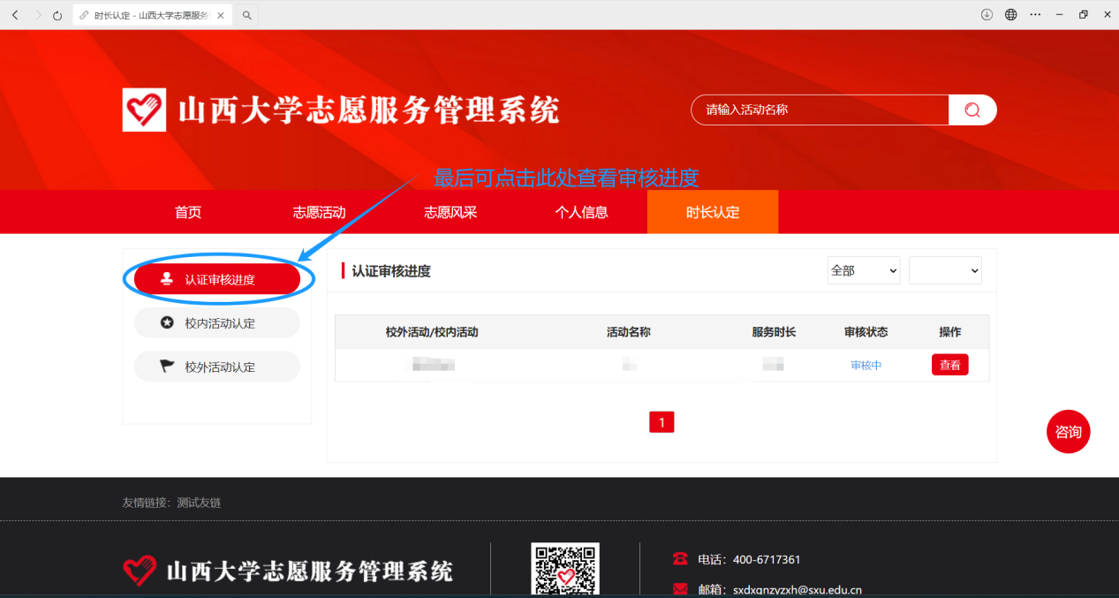Click the footer heart logo

tap(140, 571)
